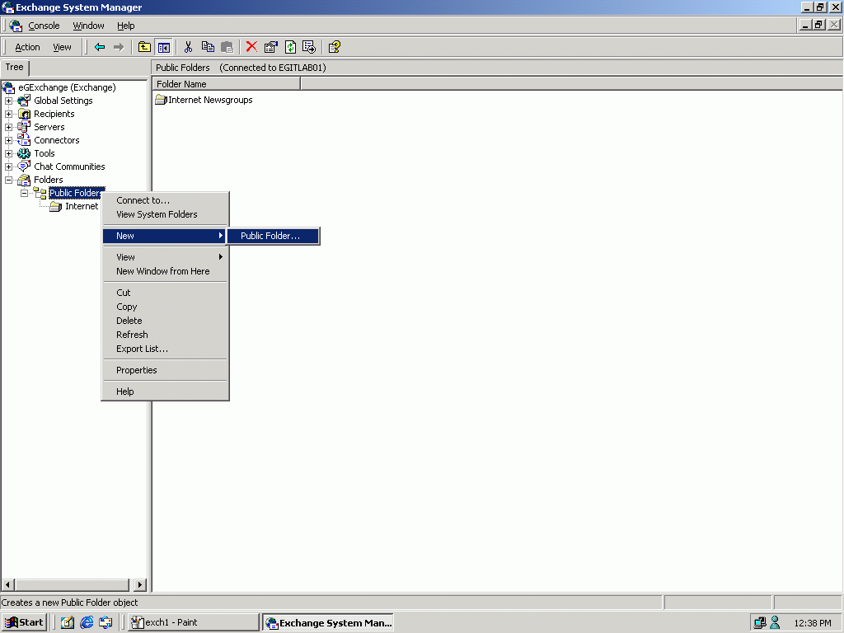Click the user icon in system tray
The width and height of the screenshot is (844, 633).
[775, 623]
